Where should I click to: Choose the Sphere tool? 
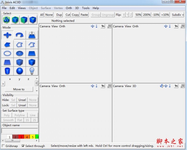pyautogui.click(x=20, y=71)
